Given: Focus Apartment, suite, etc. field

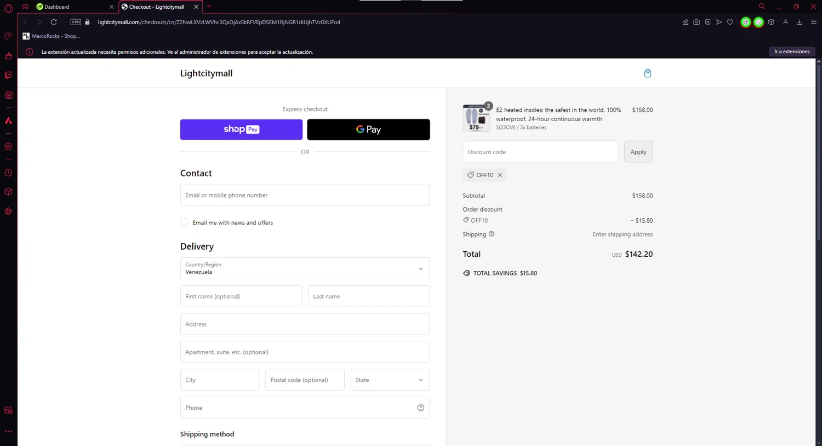Looking at the screenshot, I should pos(305,352).
